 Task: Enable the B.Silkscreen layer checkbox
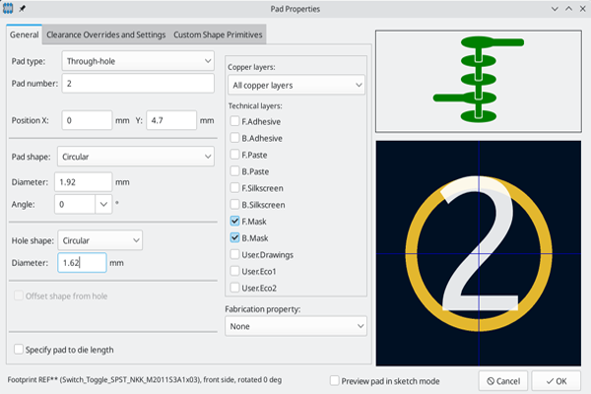coord(234,204)
